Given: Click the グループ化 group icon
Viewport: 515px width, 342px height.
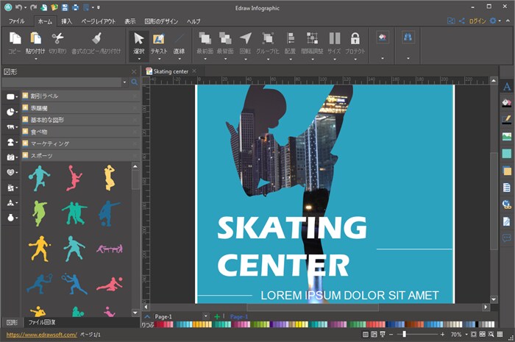Looking at the screenshot, I should tap(268, 38).
